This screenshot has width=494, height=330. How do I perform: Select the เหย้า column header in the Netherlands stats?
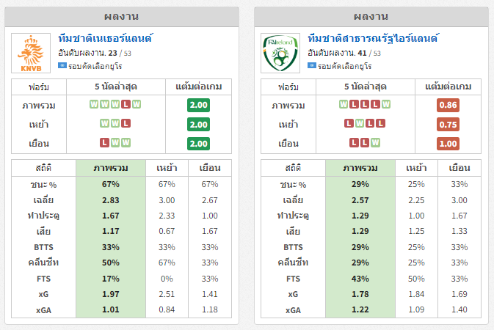(x=167, y=168)
